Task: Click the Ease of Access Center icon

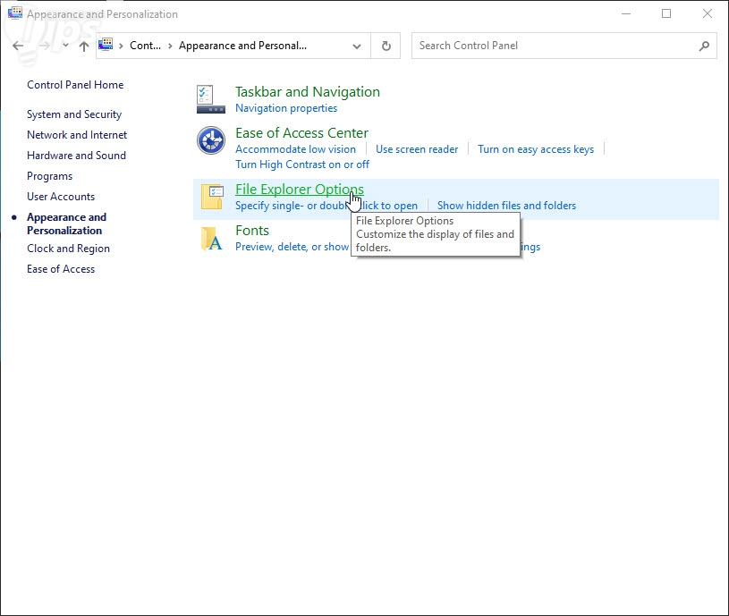Action: point(210,140)
